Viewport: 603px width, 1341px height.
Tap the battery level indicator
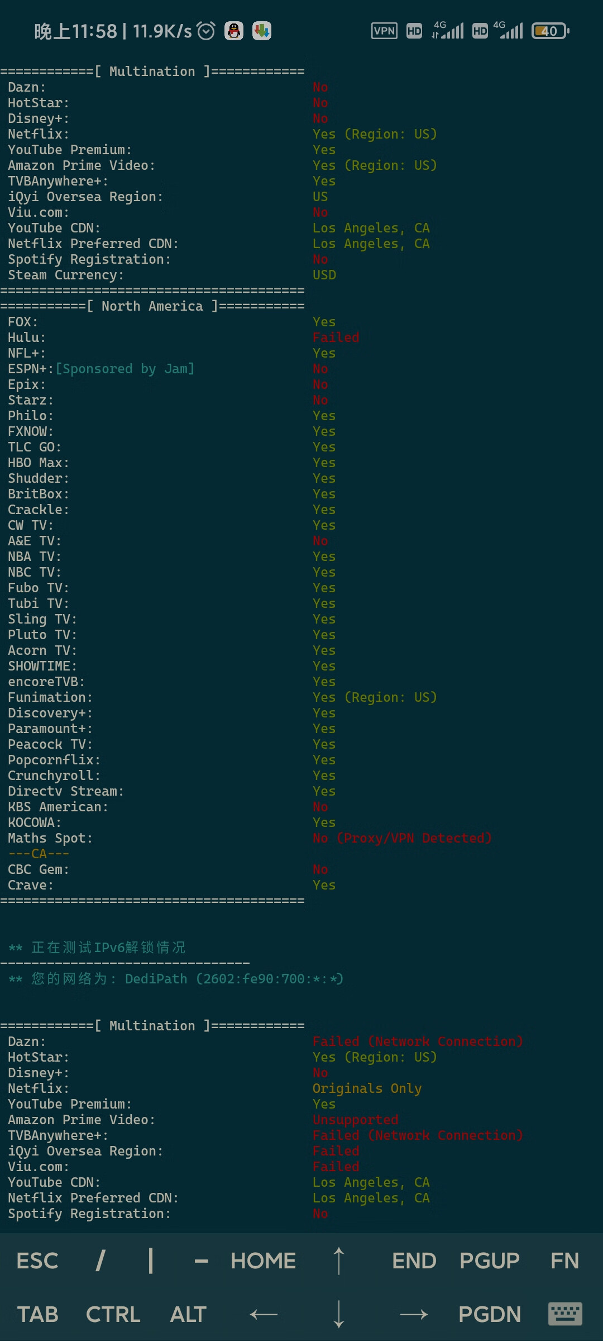[551, 31]
